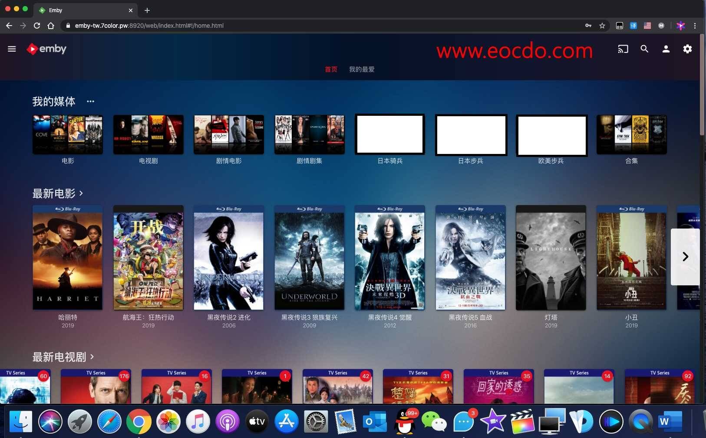Image resolution: width=706 pixels, height=438 pixels.
Task: Click the 小丑 title text
Action: click(x=632, y=317)
